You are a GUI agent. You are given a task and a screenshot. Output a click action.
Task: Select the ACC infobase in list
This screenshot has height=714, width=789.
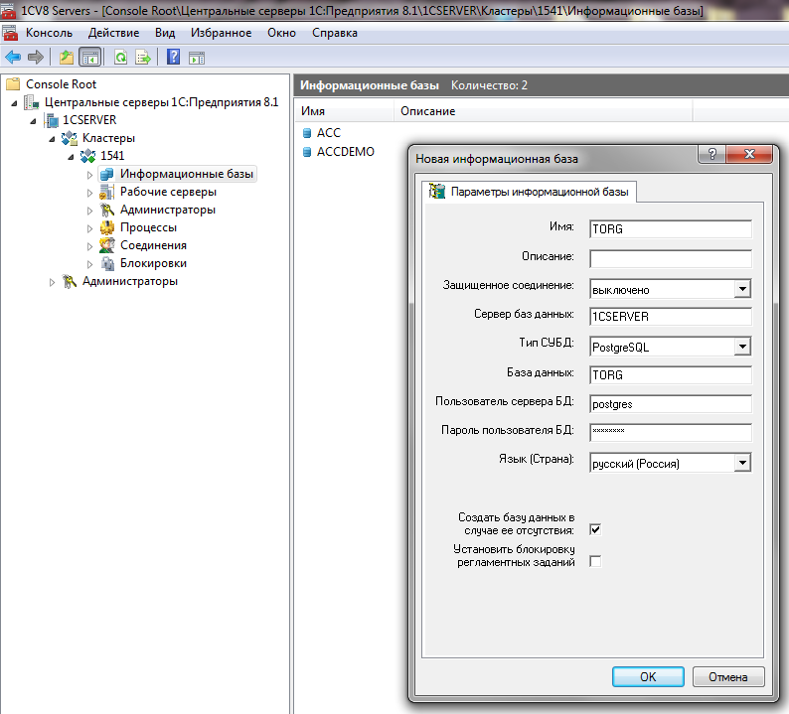(x=328, y=132)
